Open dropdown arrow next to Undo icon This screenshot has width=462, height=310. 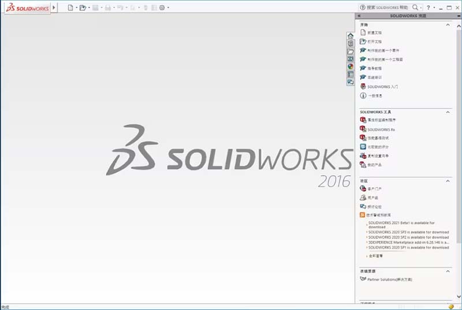[126, 8]
